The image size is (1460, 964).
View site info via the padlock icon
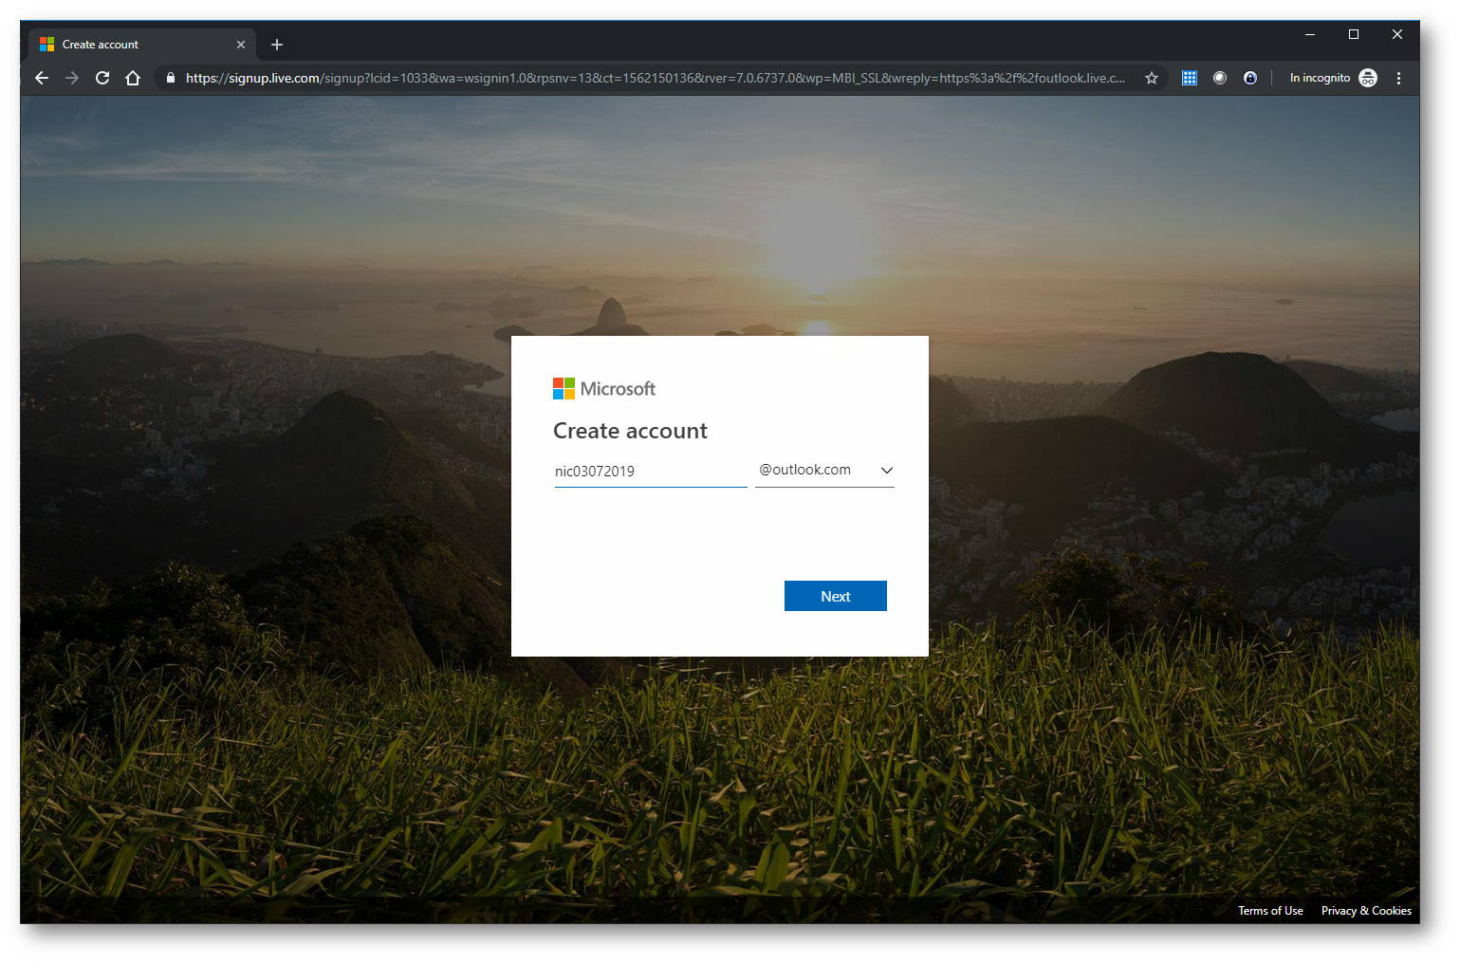(x=171, y=78)
